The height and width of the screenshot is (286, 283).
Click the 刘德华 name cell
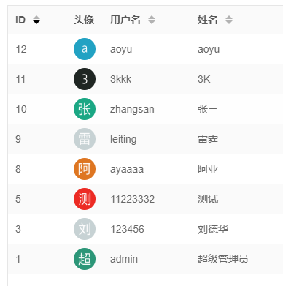(x=213, y=229)
